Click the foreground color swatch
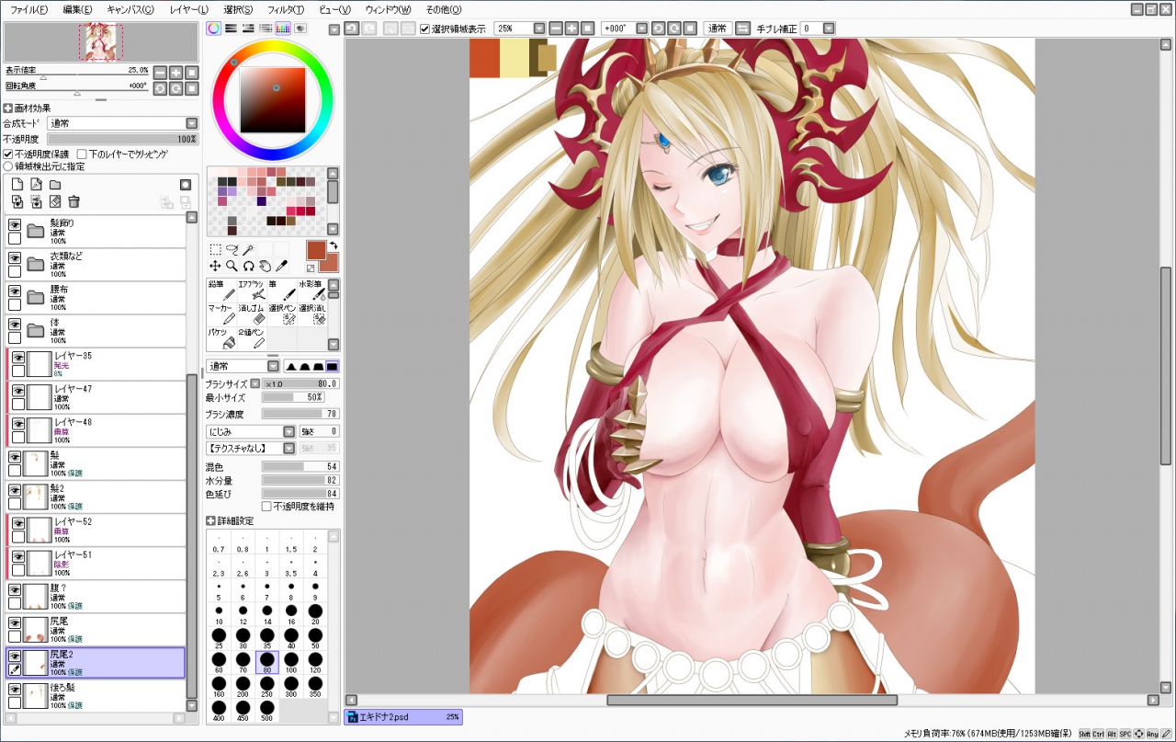 tap(316, 250)
